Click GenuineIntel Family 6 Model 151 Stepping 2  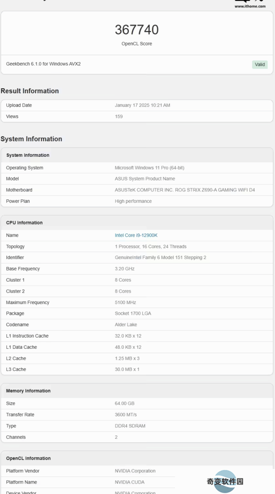[160, 258]
